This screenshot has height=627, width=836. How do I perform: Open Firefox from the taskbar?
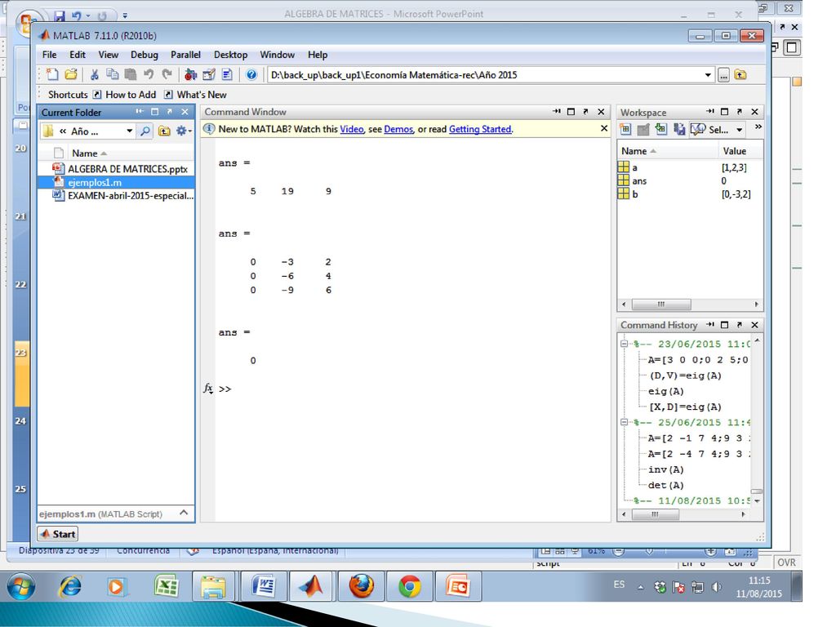tap(361, 586)
